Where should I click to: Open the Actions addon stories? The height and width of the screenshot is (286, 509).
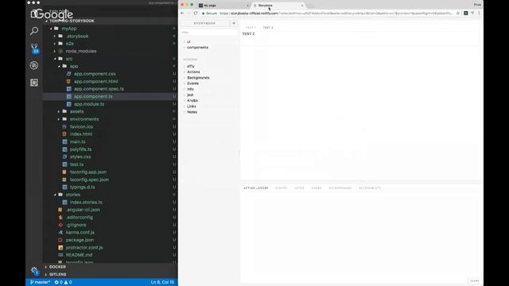pos(193,72)
